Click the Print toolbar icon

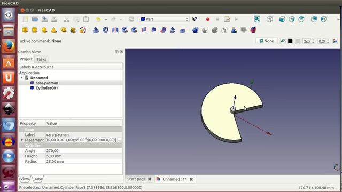[x=54, y=19]
